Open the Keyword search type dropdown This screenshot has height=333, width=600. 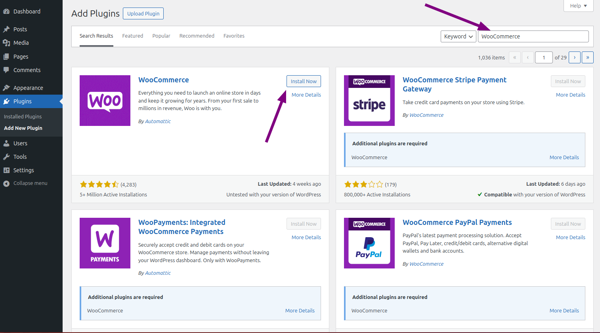458,36
